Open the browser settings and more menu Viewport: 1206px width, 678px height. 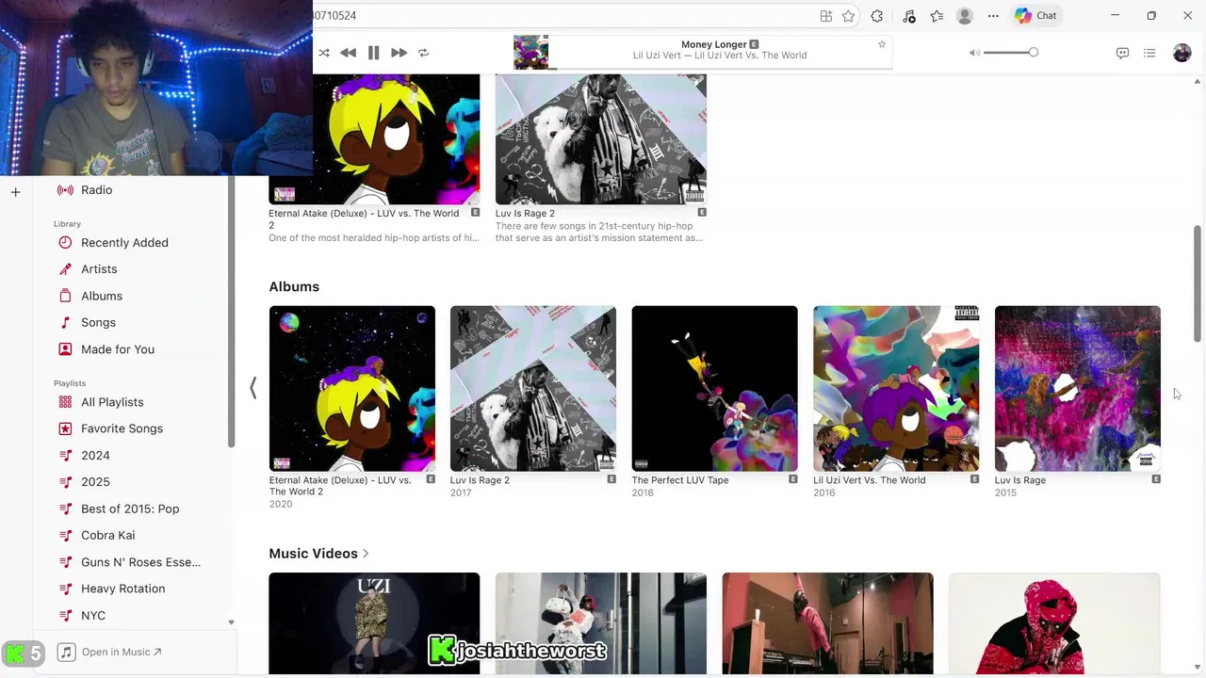[993, 16]
